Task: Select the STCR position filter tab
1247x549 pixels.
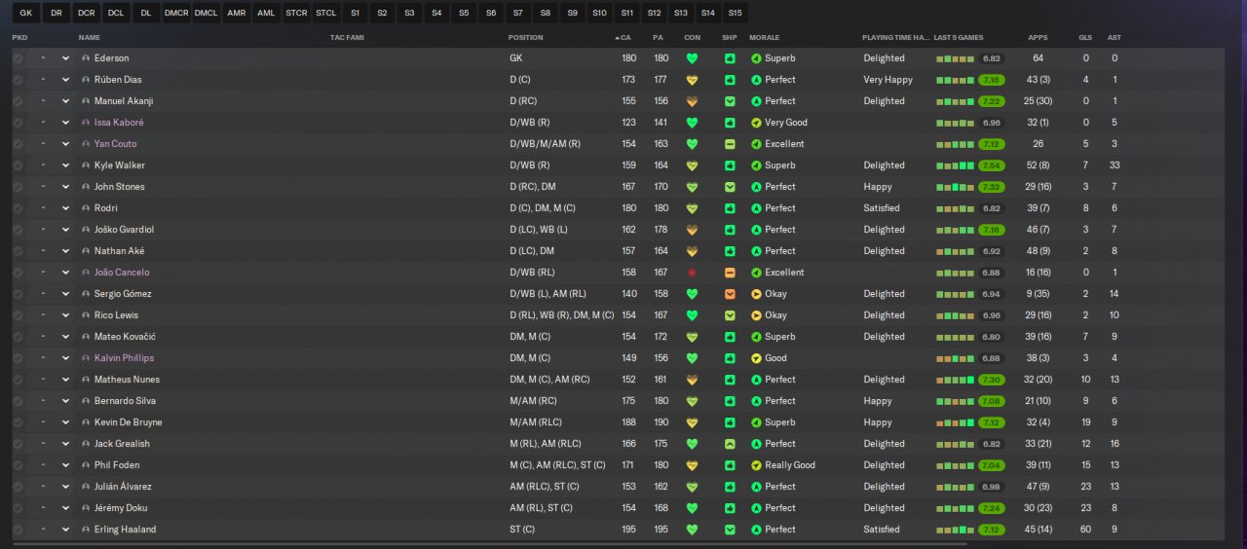Action: (x=296, y=13)
